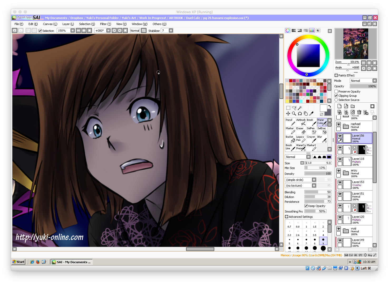Select the rotate canvas tool
The image size is (389, 284).
tap(300, 114)
